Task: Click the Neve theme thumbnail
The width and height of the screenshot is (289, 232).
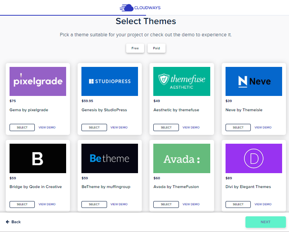Action: tap(254, 81)
